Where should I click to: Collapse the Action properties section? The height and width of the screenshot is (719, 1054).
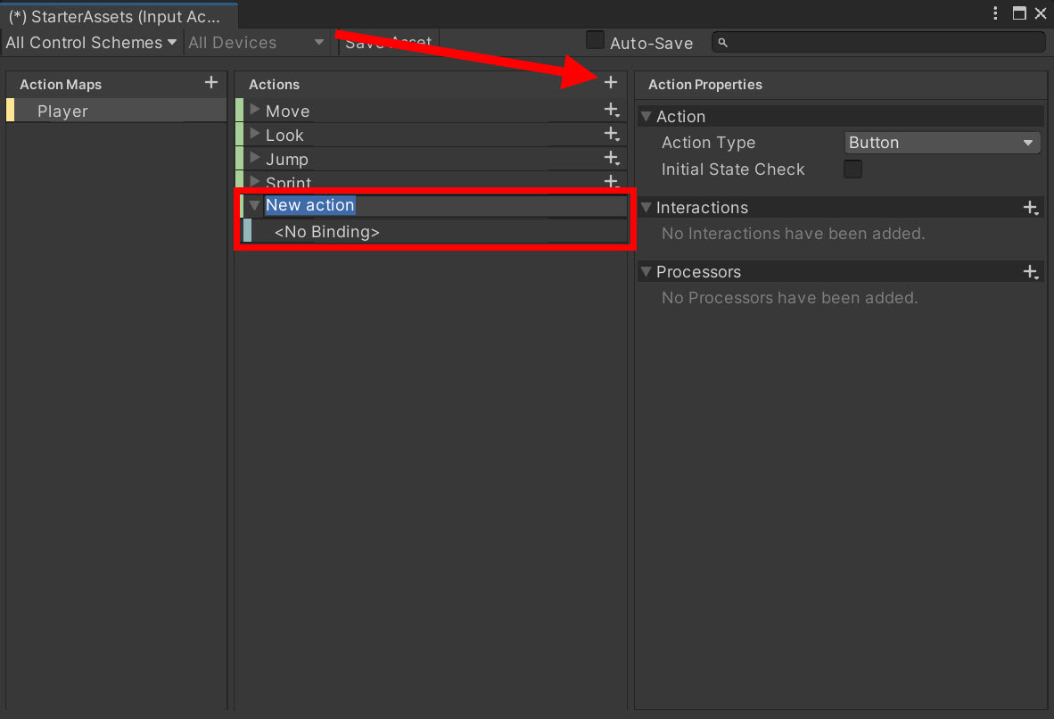(x=646, y=116)
